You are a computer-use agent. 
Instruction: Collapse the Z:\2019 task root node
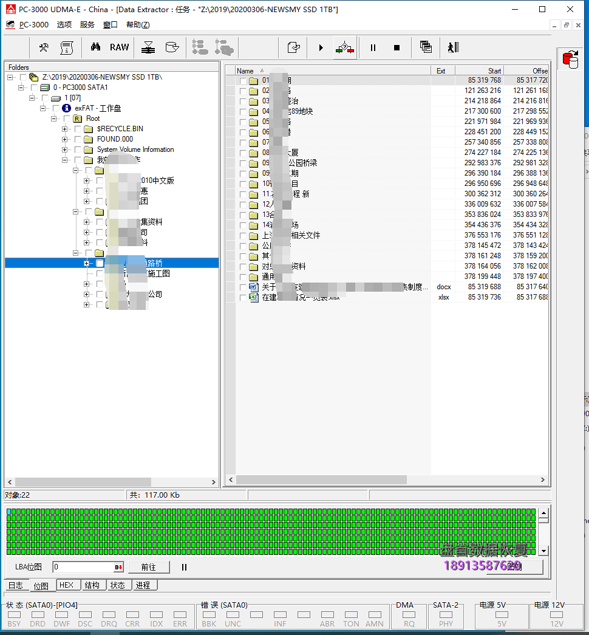[10, 77]
